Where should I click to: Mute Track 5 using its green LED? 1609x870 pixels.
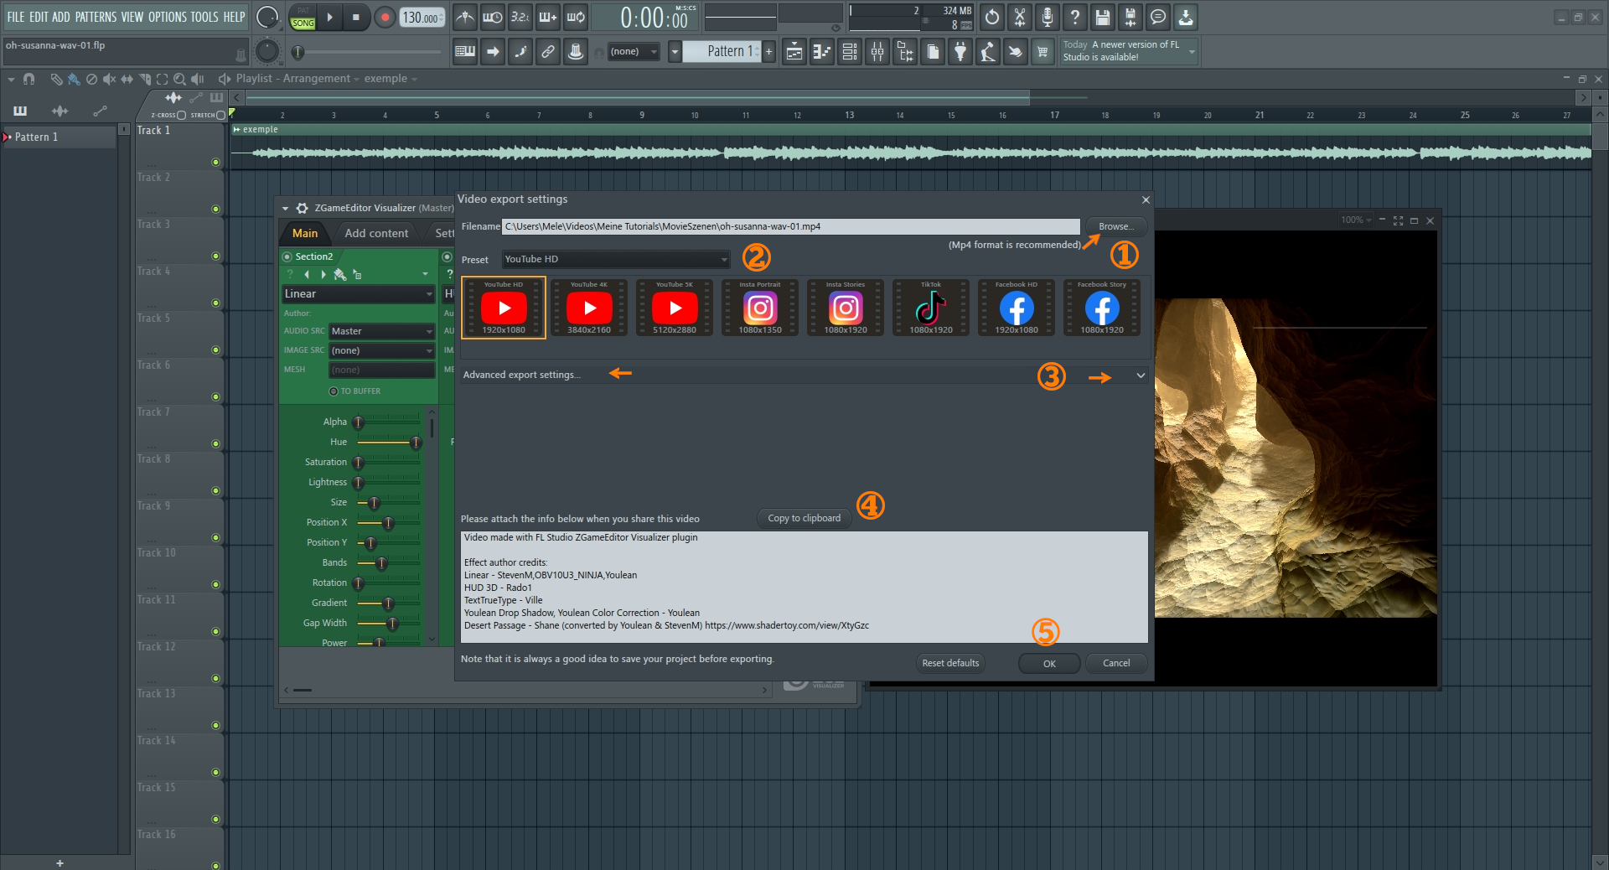[215, 350]
